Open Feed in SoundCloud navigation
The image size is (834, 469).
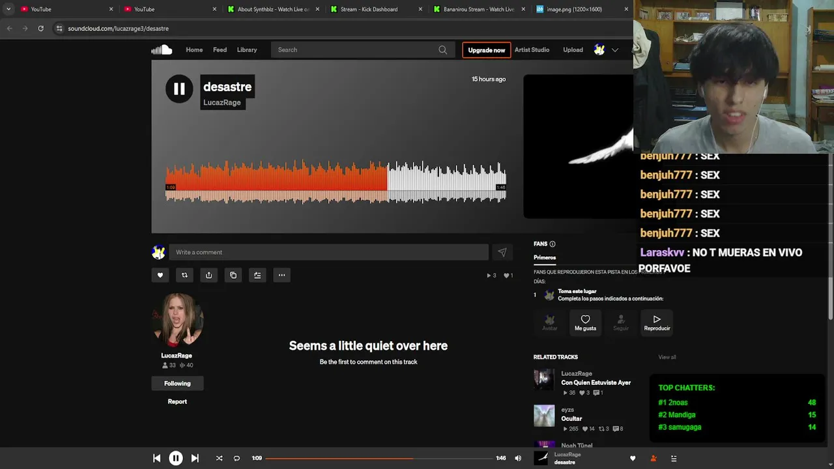click(220, 50)
